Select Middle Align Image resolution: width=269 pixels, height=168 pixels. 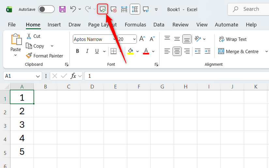177,39
